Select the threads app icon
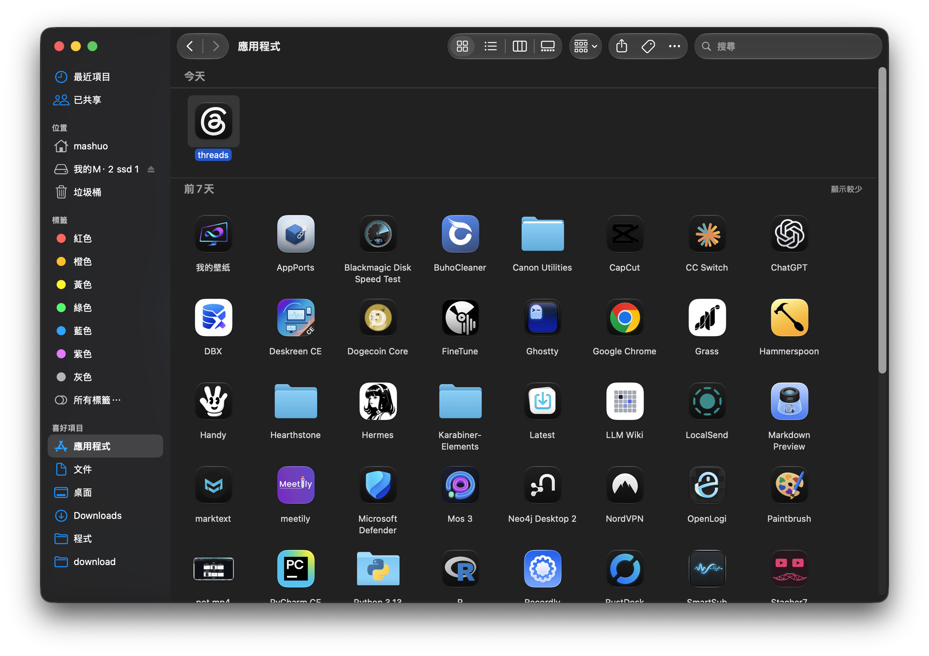Viewport: 929px width, 656px height. [x=213, y=121]
